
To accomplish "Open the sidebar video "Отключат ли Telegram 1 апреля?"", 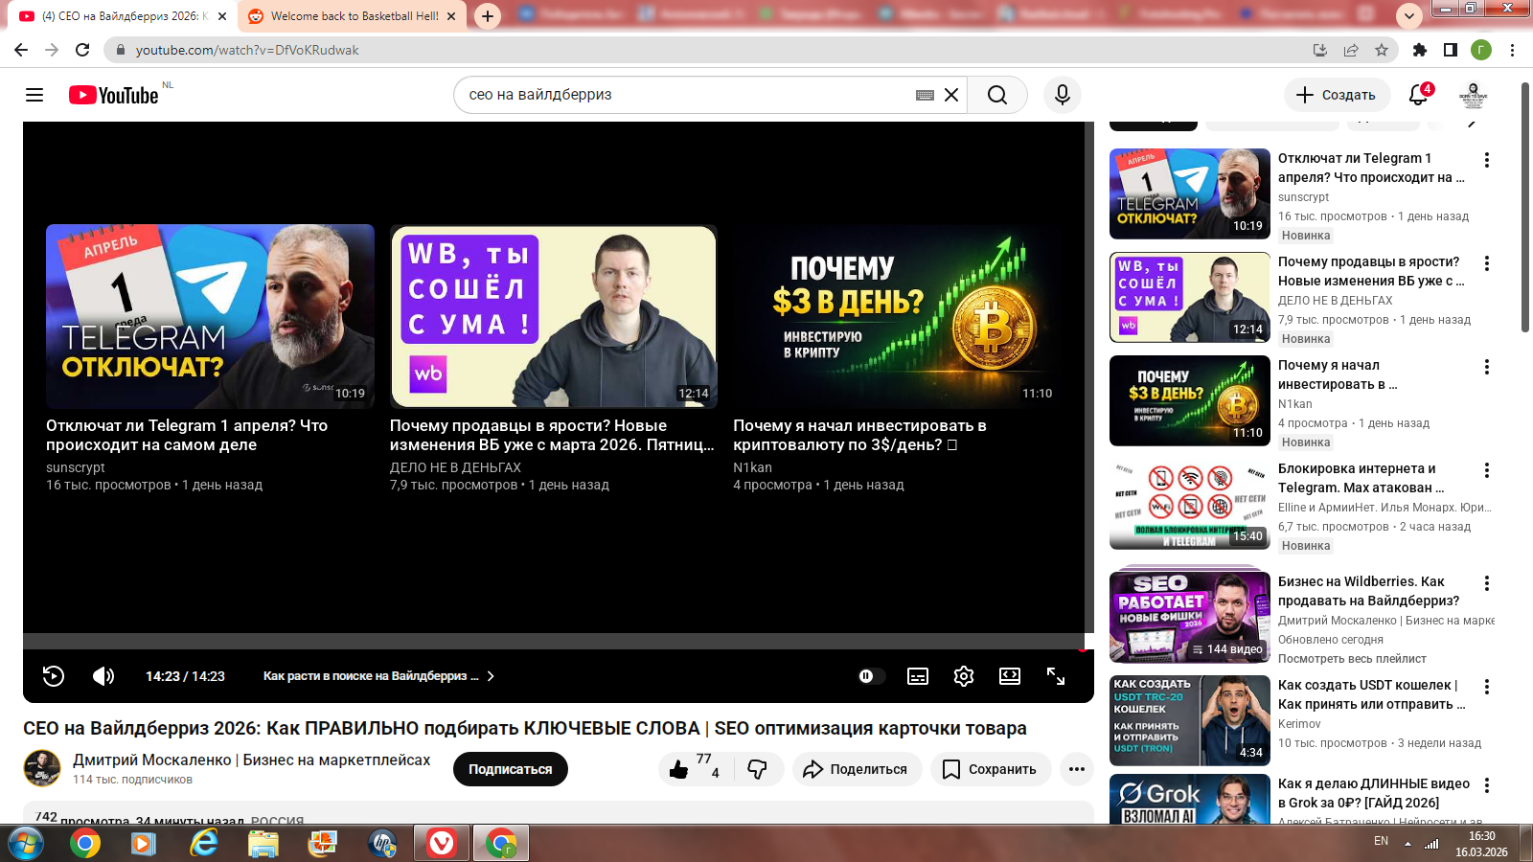I will click(1190, 193).
